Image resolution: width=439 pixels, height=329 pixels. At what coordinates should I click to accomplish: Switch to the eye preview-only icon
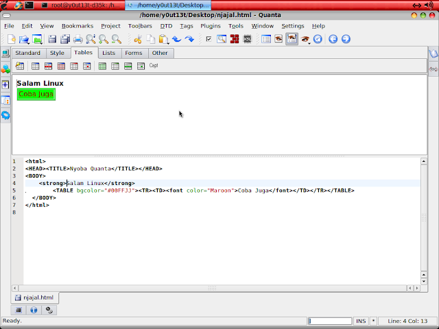tap(278, 39)
